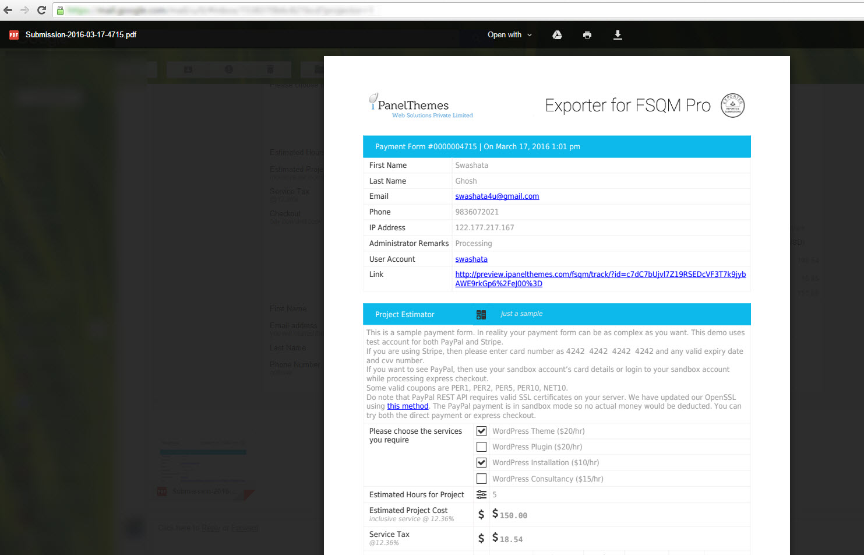Click the Administrator Remarks label
The width and height of the screenshot is (864, 555).
409,244
